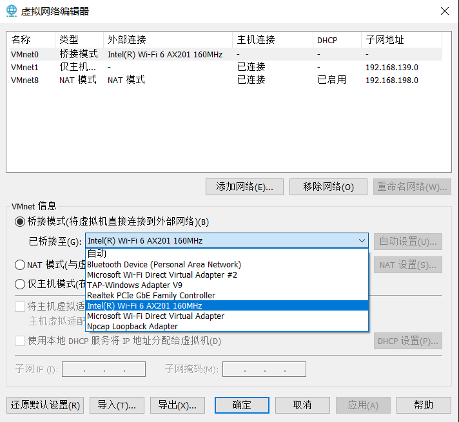The height and width of the screenshot is (422, 459).
Task: Select the 仅主机模式 radio button
Action: coord(20,284)
